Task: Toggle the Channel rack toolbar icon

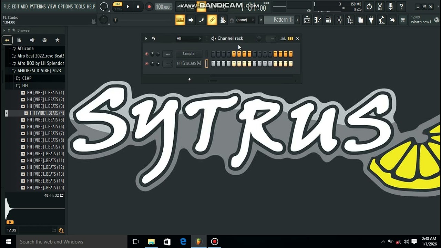Action: point(328,20)
